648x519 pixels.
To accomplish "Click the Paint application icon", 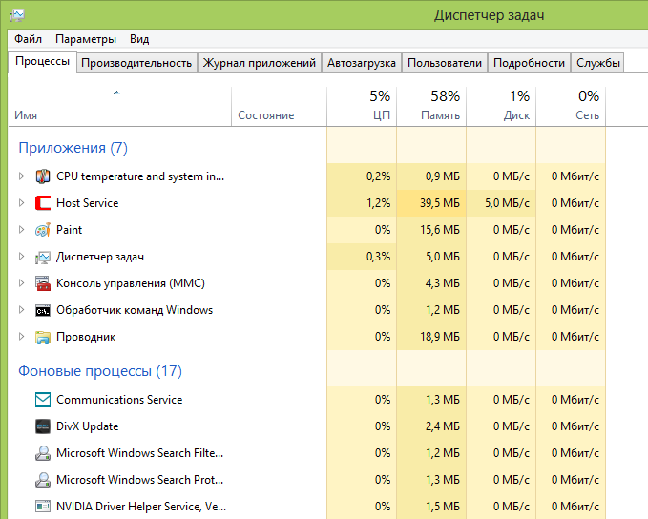I will click(43, 230).
